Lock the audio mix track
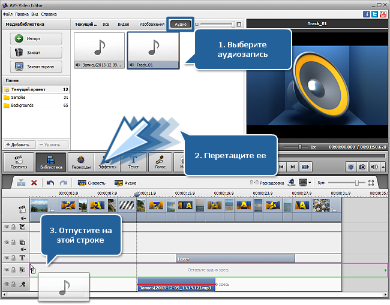The width and height of the screenshot is (390, 305). (x=13, y=270)
